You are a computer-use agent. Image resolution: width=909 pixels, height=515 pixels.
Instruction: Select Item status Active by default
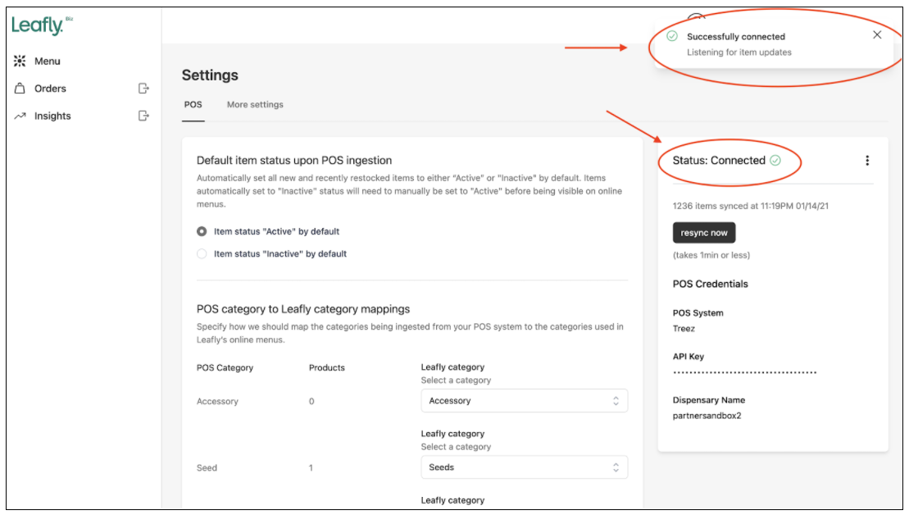tap(202, 231)
